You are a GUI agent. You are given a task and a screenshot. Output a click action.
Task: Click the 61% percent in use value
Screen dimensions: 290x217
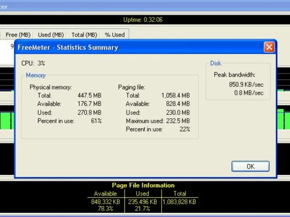click(x=96, y=121)
